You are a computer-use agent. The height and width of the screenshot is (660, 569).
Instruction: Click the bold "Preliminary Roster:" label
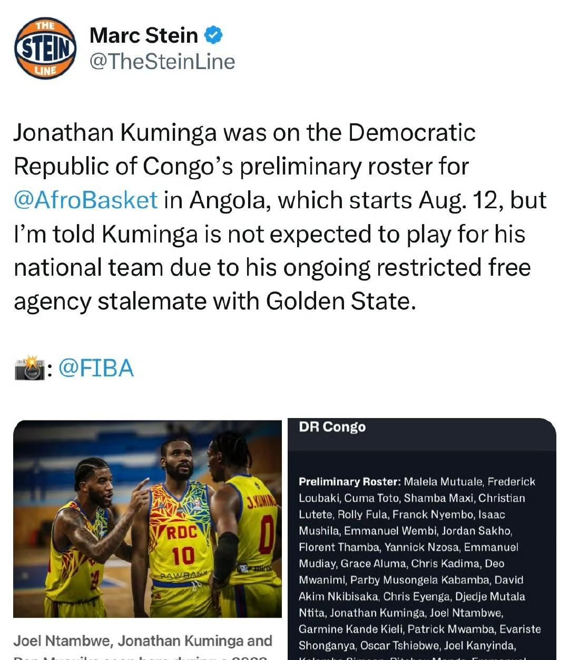[x=349, y=482]
